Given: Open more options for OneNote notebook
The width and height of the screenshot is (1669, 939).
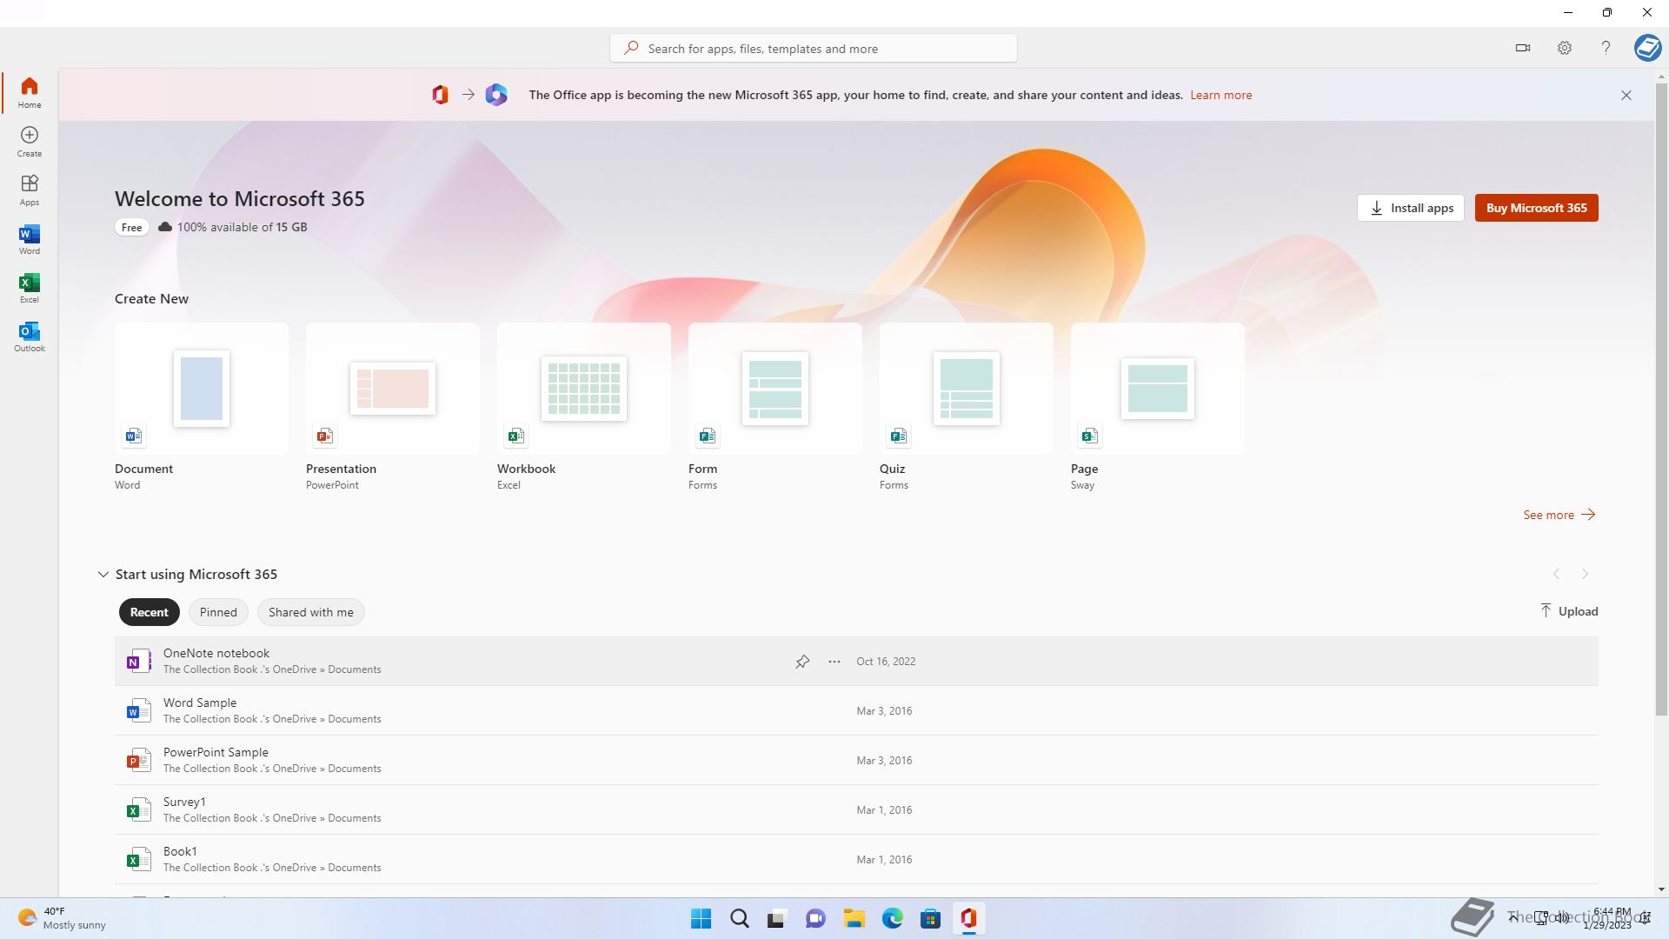Looking at the screenshot, I should point(834,662).
